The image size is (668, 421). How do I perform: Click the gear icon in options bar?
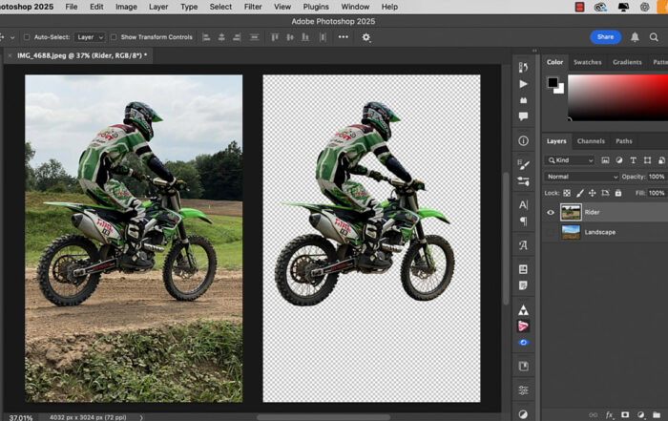[x=365, y=37]
